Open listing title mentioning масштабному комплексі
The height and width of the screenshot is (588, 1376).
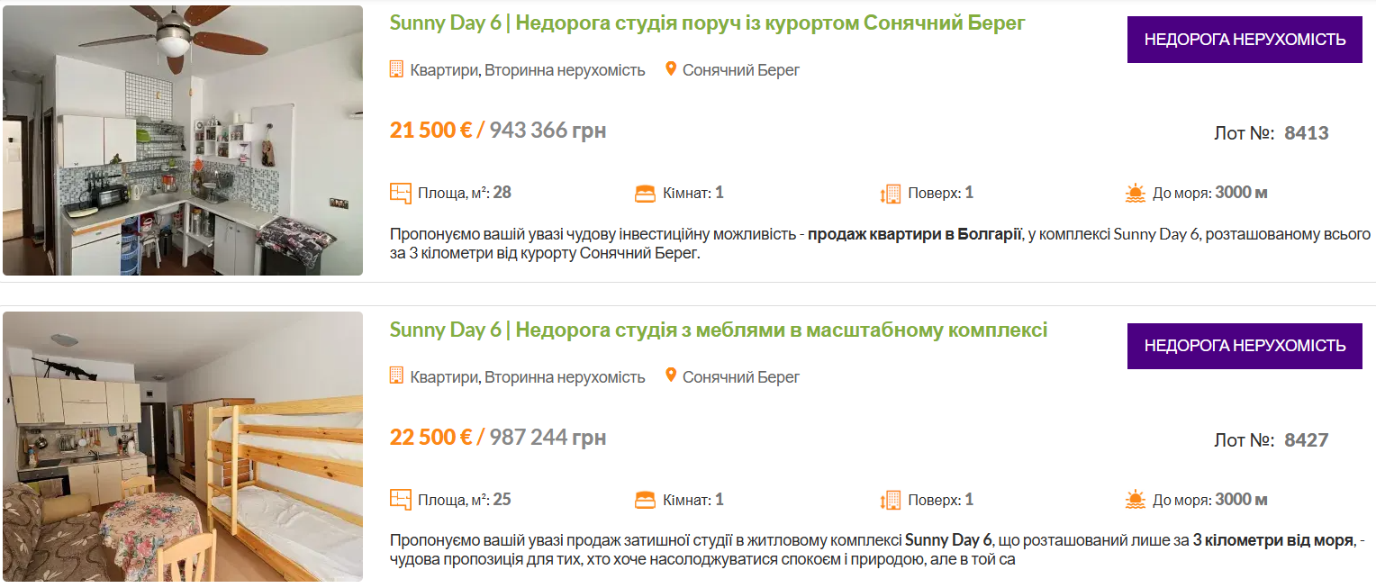tap(718, 330)
